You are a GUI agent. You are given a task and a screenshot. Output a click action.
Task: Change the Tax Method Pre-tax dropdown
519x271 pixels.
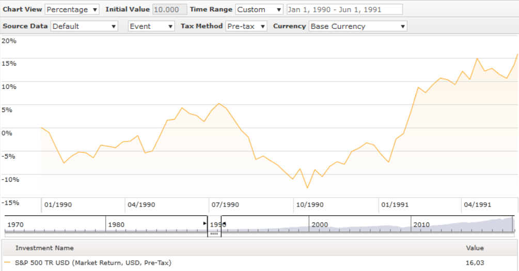click(246, 26)
